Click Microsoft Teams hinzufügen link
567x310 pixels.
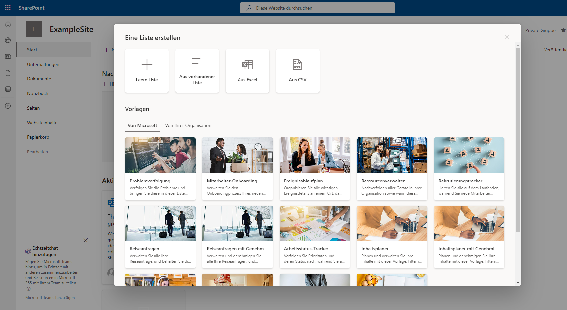coord(50,298)
